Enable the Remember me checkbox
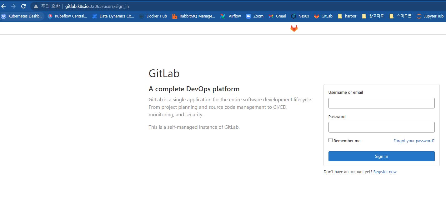Image resolution: width=446 pixels, height=200 pixels. coord(330,140)
